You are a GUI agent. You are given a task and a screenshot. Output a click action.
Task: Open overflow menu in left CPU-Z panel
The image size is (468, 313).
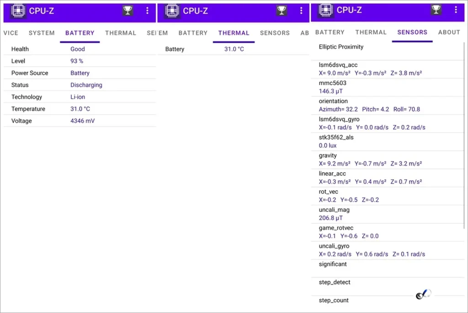147,11
